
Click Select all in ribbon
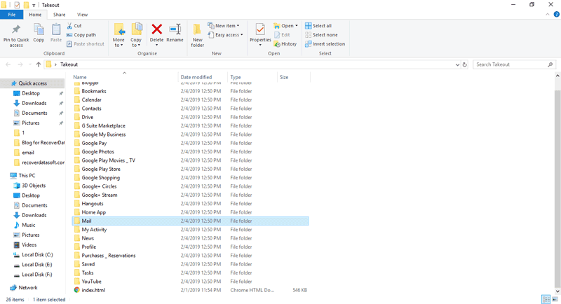click(318, 26)
